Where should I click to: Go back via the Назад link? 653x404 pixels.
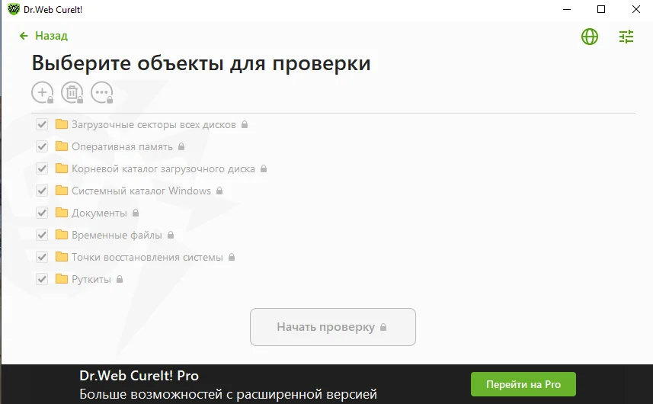[51, 36]
